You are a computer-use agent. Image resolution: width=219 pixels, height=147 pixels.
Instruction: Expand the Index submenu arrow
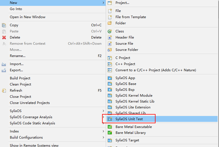(x=103, y=131)
